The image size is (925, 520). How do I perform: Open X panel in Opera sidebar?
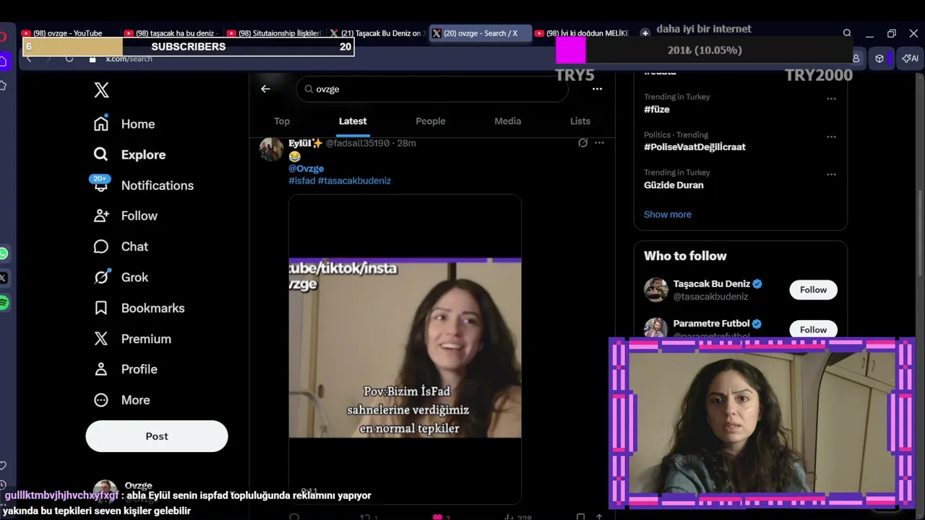pos(4,278)
